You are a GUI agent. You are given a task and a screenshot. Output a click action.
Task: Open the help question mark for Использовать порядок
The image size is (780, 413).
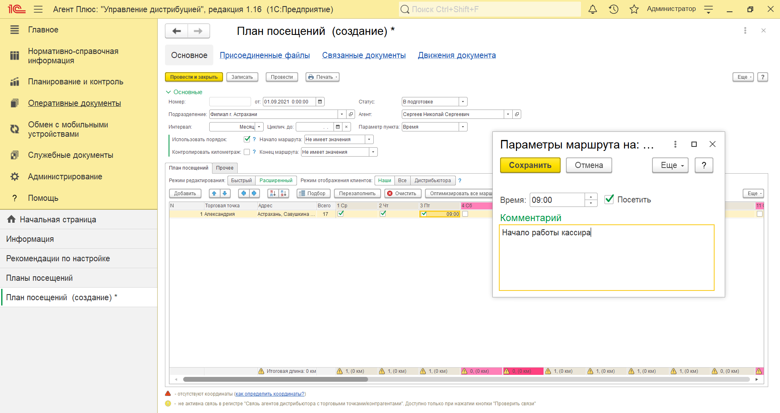coord(254,140)
